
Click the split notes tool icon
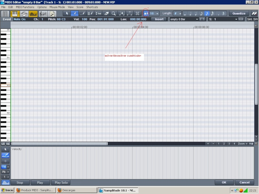click(x=129, y=14)
